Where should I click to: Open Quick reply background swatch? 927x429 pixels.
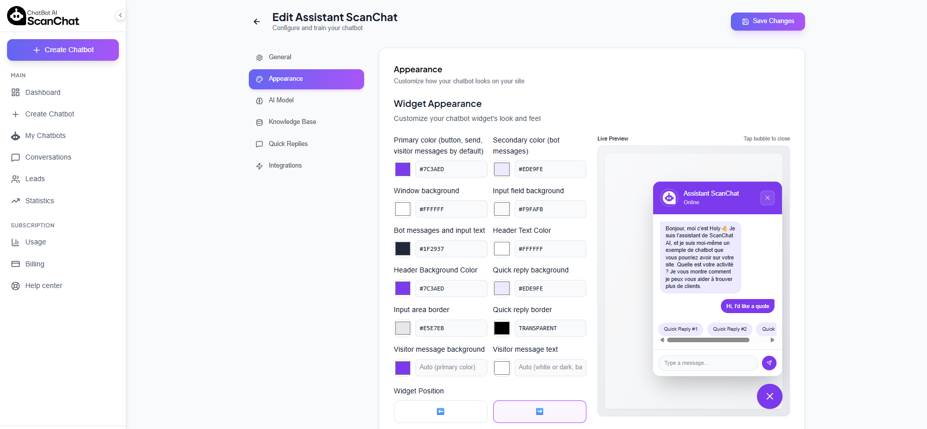coord(502,289)
